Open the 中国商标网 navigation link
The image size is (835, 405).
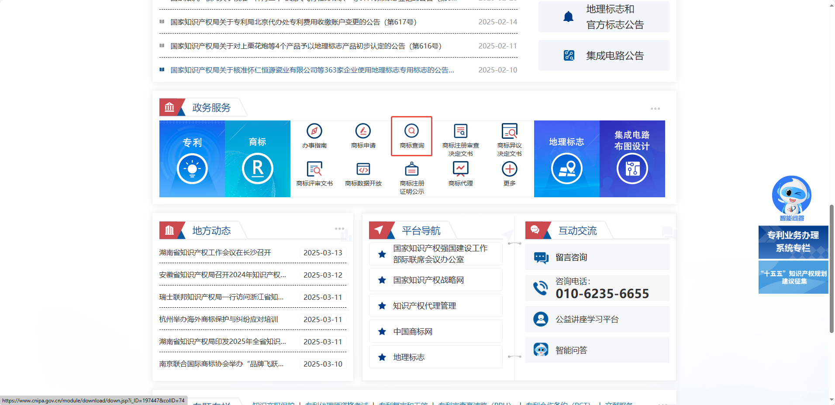413,332
